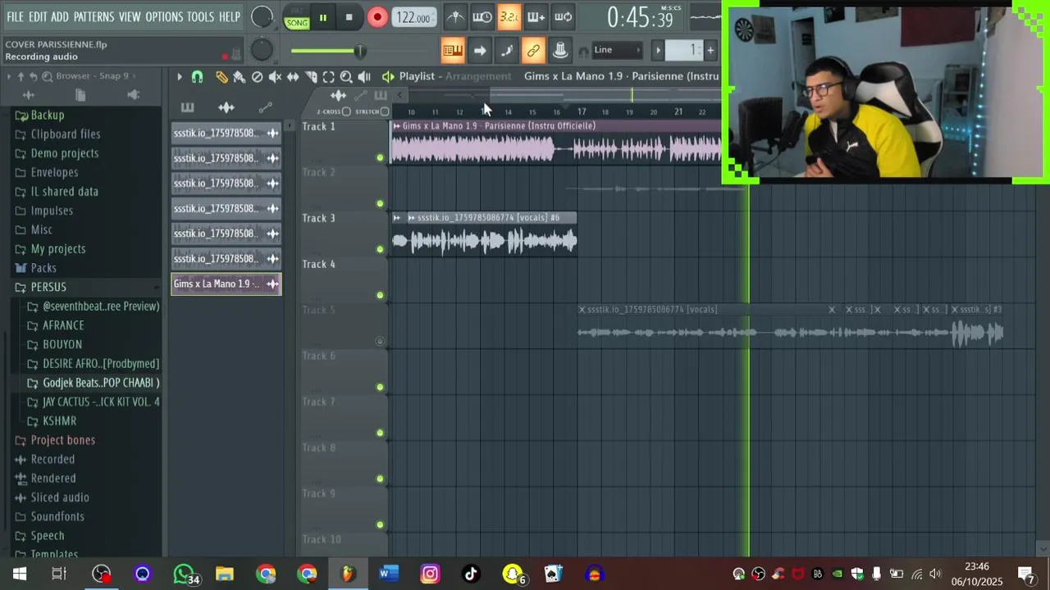Toggle the STRETCH checkbox
1050x590 pixels.
pos(385,111)
